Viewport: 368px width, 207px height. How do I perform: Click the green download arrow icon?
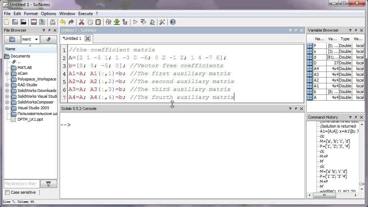coord(117,22)
